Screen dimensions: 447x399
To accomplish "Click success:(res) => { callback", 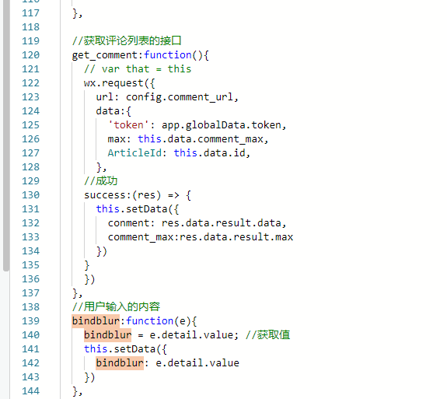I will pyautogui.click(x=137, y=195).
